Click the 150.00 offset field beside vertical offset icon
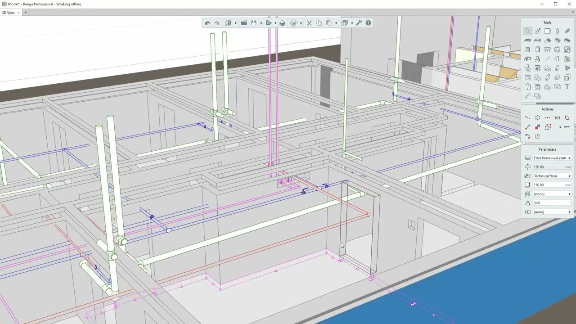The image size is (576, 324). tap(552, 185)
